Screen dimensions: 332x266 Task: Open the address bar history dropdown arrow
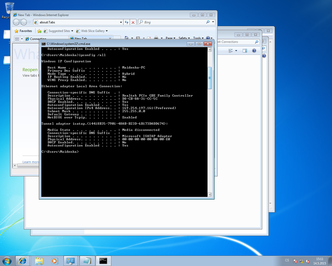(121, 22)
